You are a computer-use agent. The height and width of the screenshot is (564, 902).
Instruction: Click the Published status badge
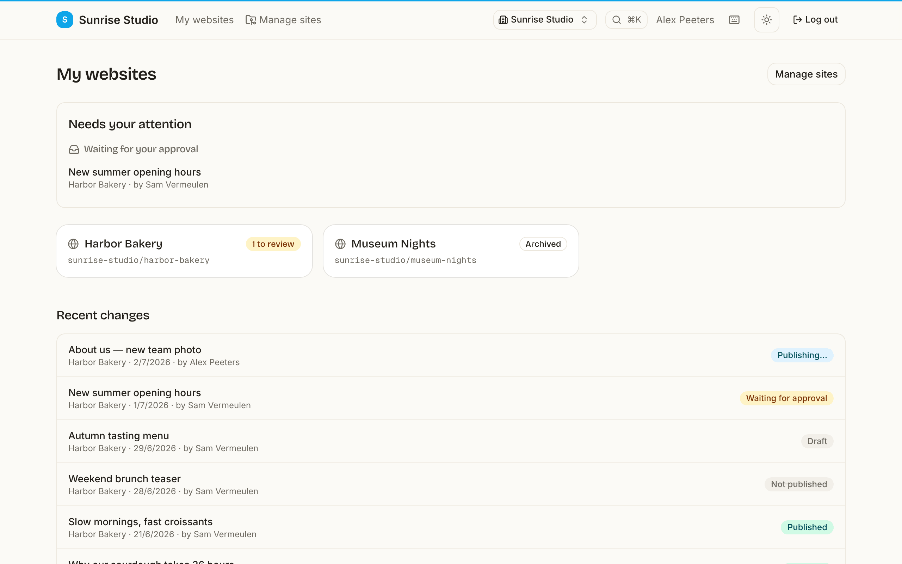[807, 527]
